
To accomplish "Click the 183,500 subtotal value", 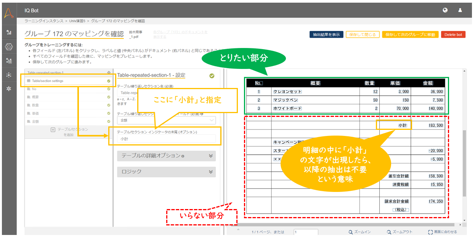I will pyautogui.click(x=435, y=125).
